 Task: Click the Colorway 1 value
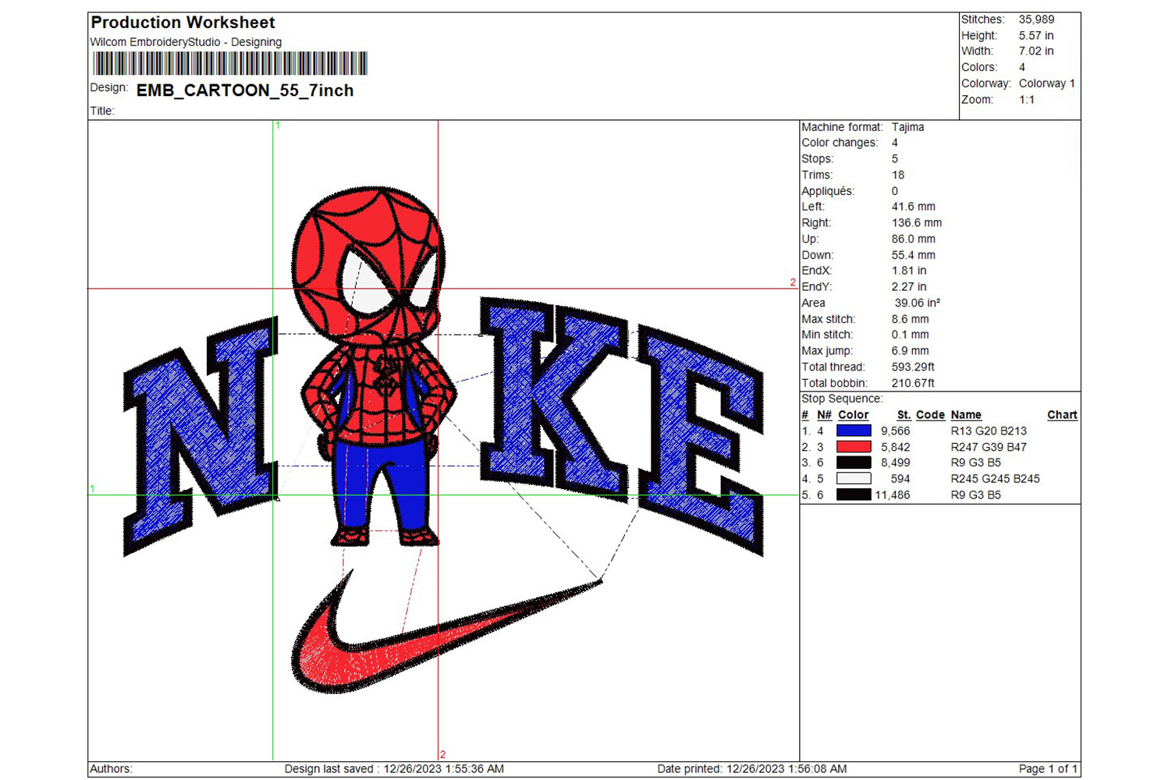tap(1047, 83)
